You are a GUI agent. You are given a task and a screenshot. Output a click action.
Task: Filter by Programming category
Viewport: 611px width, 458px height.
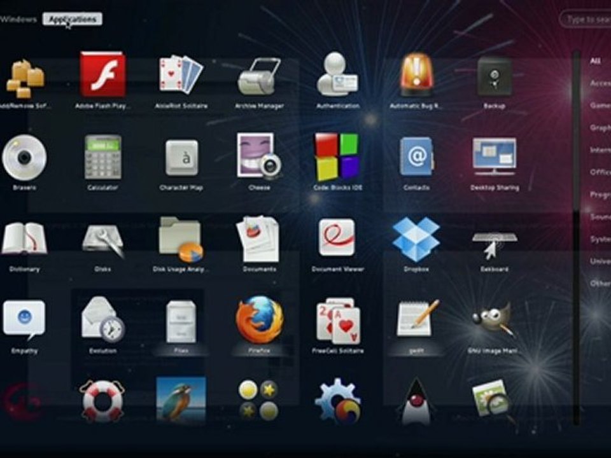pyautogui.click(x=600, y=195)
